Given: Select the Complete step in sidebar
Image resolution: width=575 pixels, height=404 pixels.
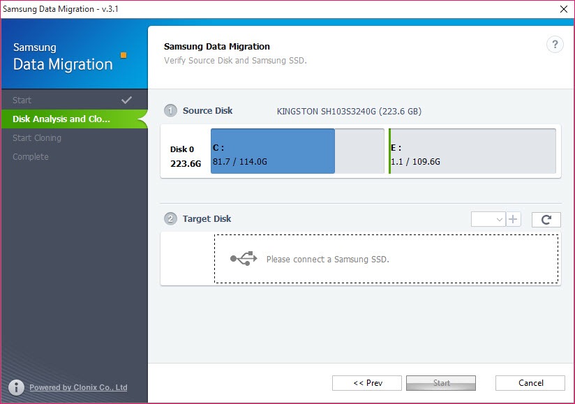Looking at the screenshot, I should [75, 156].
